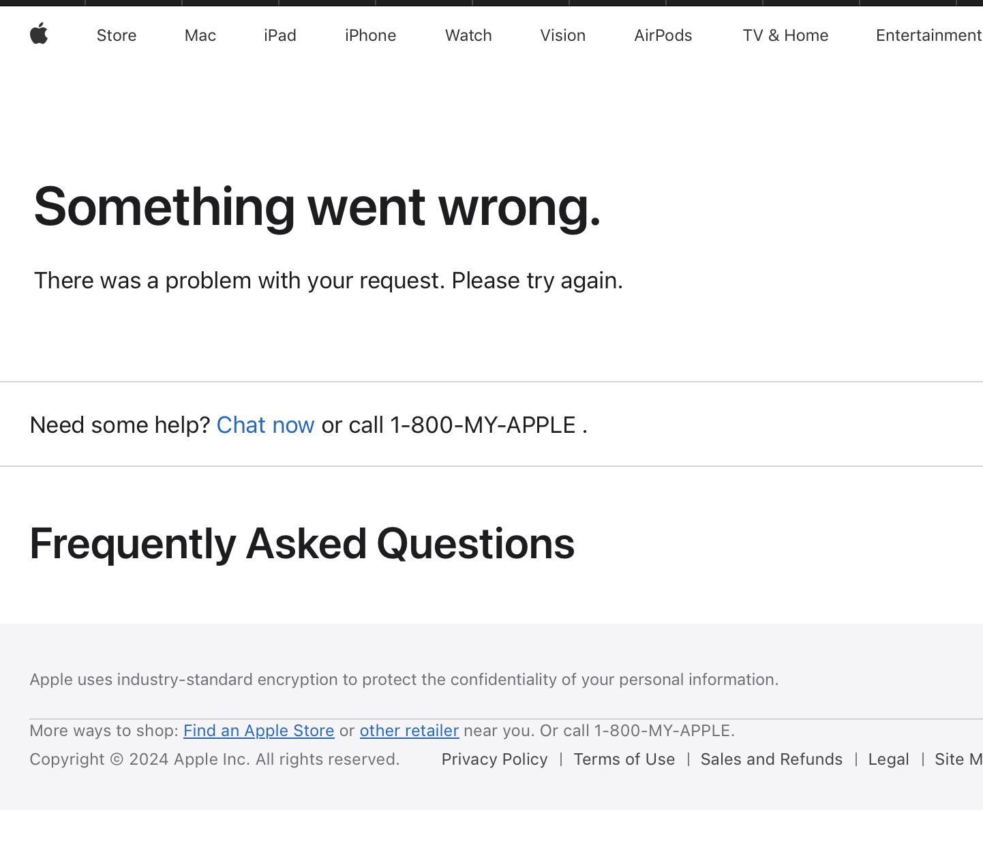Open the Sales and Refunds link
This screenshot has height=852, width=983.
772,759
